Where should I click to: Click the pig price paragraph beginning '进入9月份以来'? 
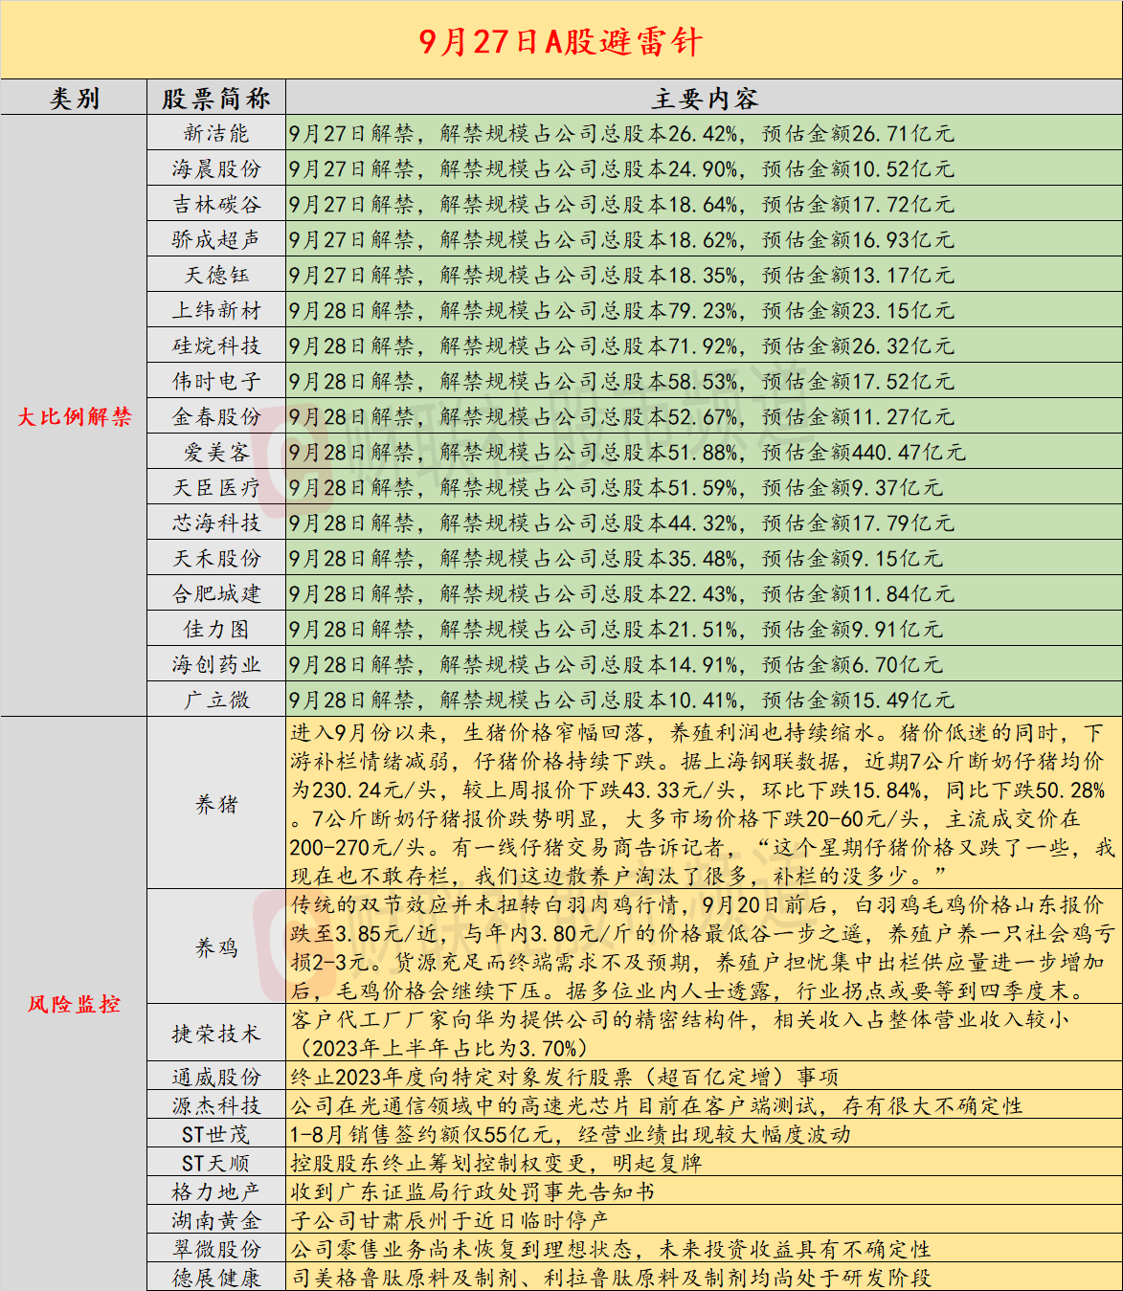point(702,804)
